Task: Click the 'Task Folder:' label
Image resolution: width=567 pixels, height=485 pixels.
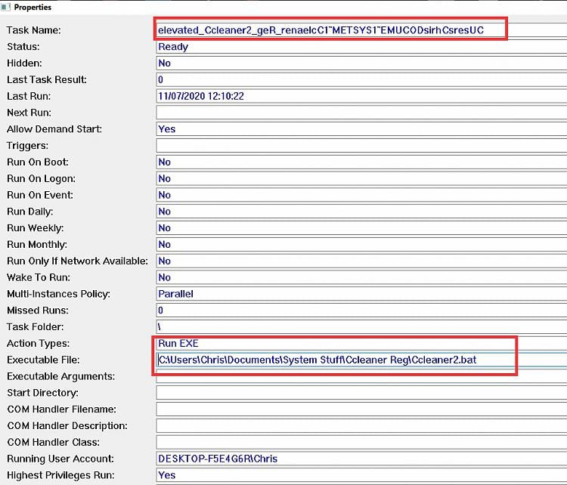Action: [x=35, y=326]
